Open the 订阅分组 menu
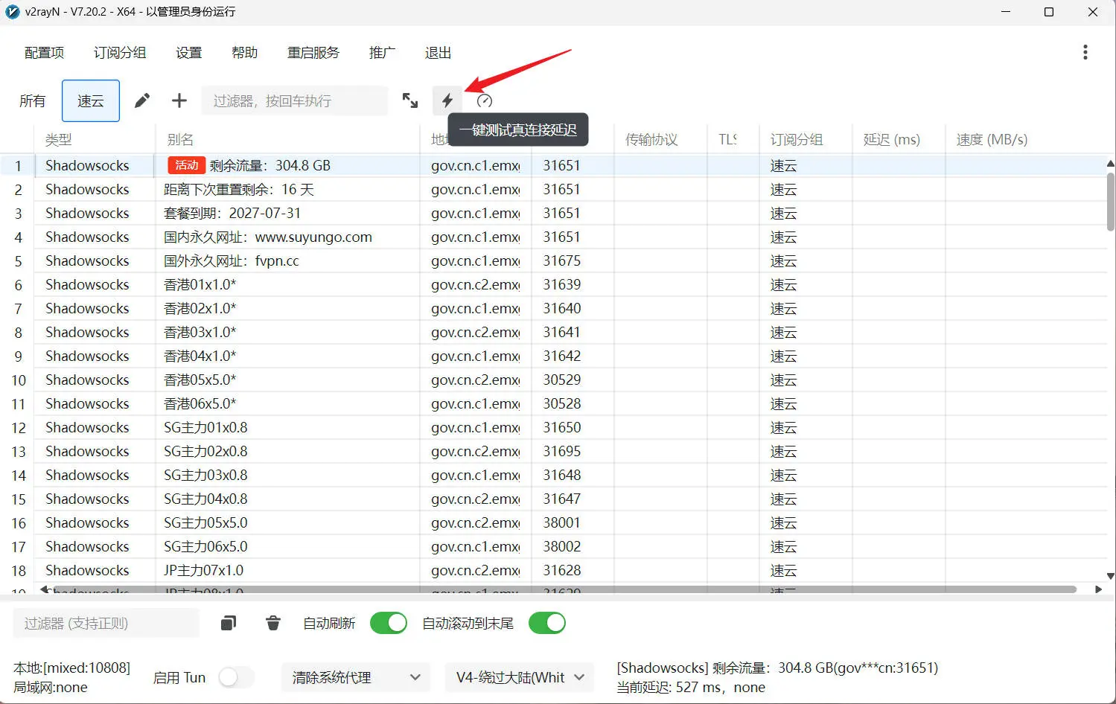 [x=119, y=52]
